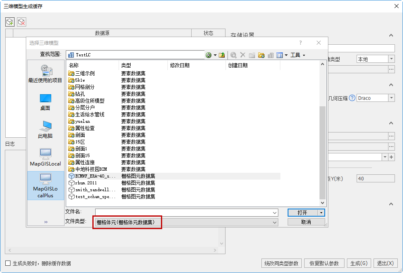Open 最近使用的项目 in the sidebar

point(45,74)
